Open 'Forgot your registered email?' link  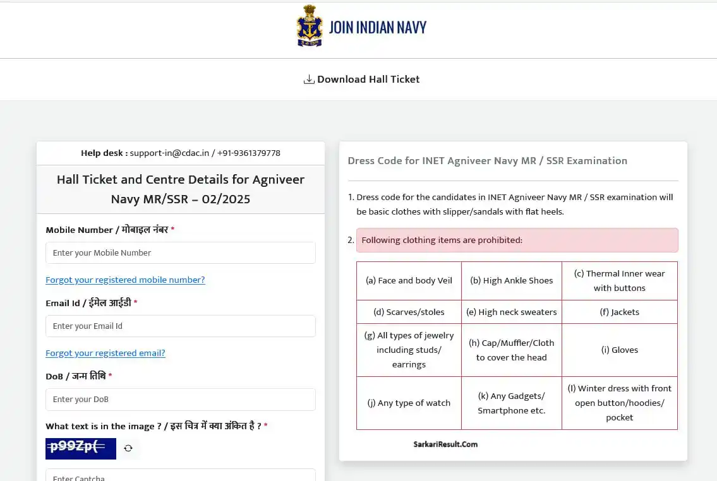(105, 353)
